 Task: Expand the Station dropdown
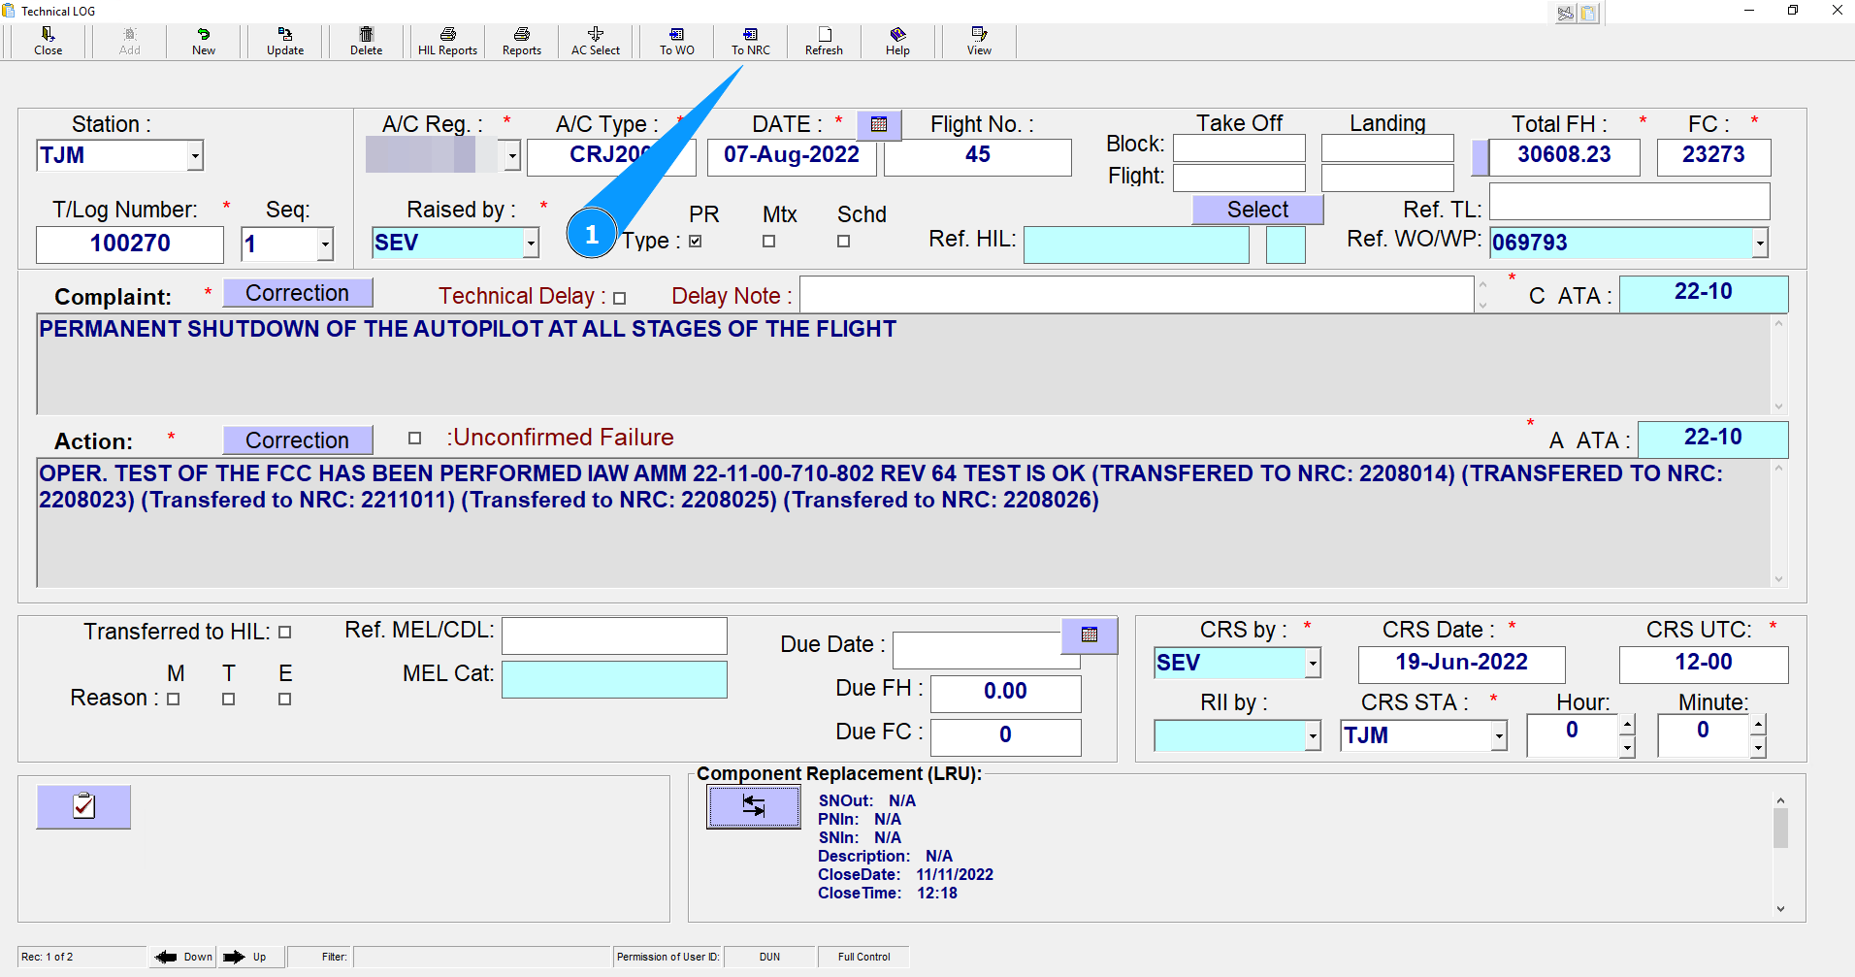pos(195,155)
